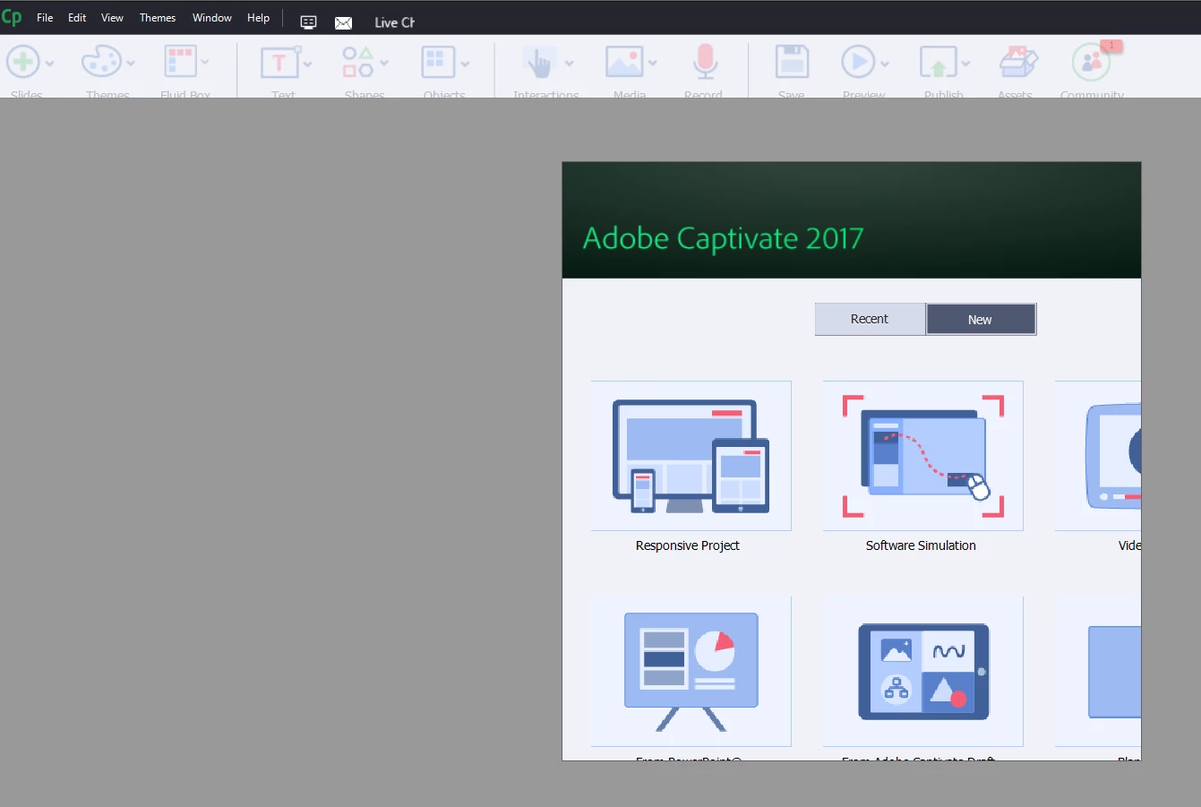Open the Assets box icon

(1018, 63)
